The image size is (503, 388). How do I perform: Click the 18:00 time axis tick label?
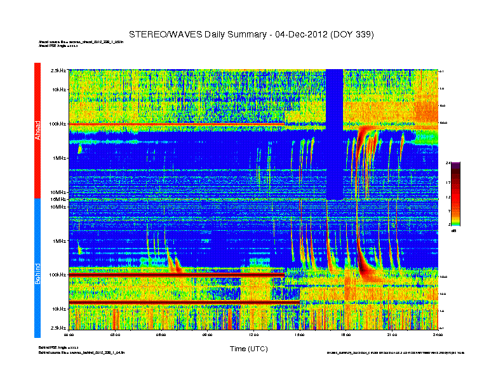346,334
